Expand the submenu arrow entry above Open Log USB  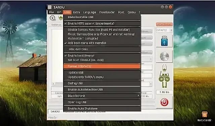pos(102,96)
